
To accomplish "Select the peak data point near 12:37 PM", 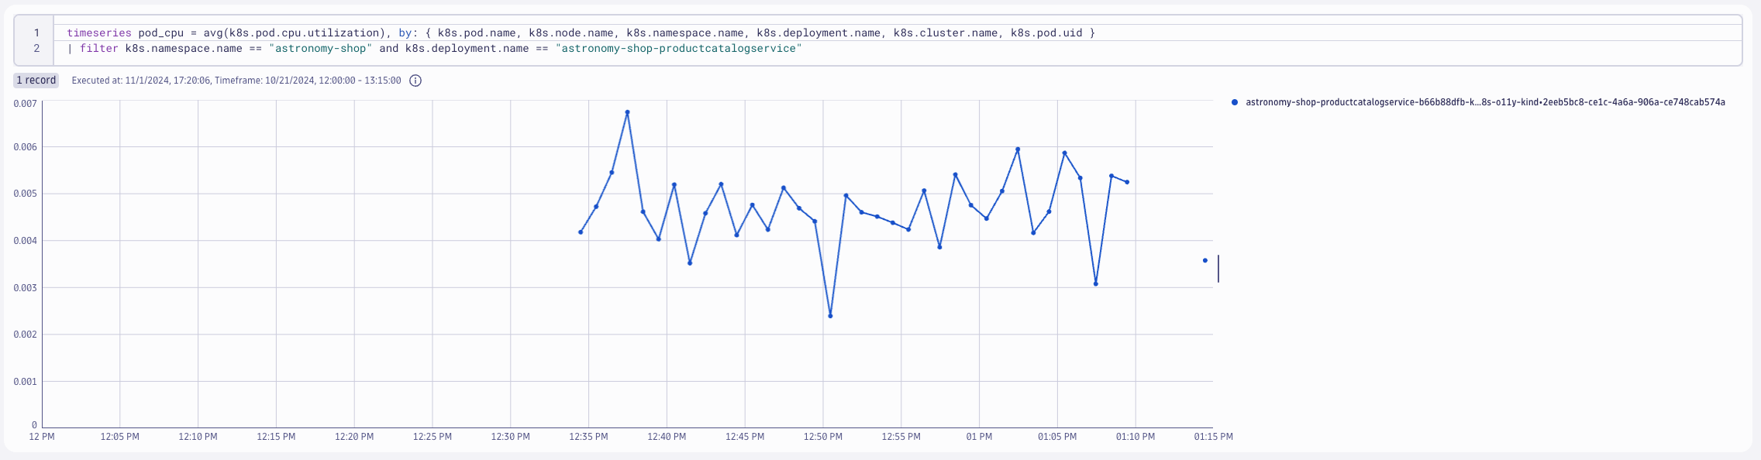I will tap(627, 112).
